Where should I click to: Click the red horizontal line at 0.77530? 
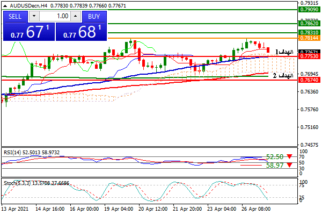pos(150,56)
